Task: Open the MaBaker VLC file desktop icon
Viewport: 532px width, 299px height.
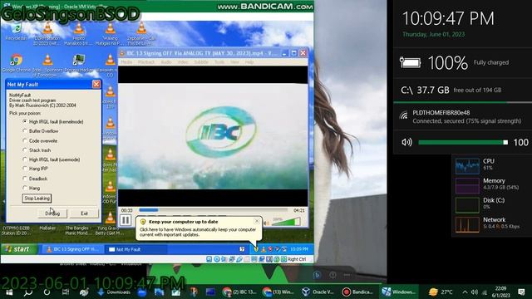Action: [47, 228]
